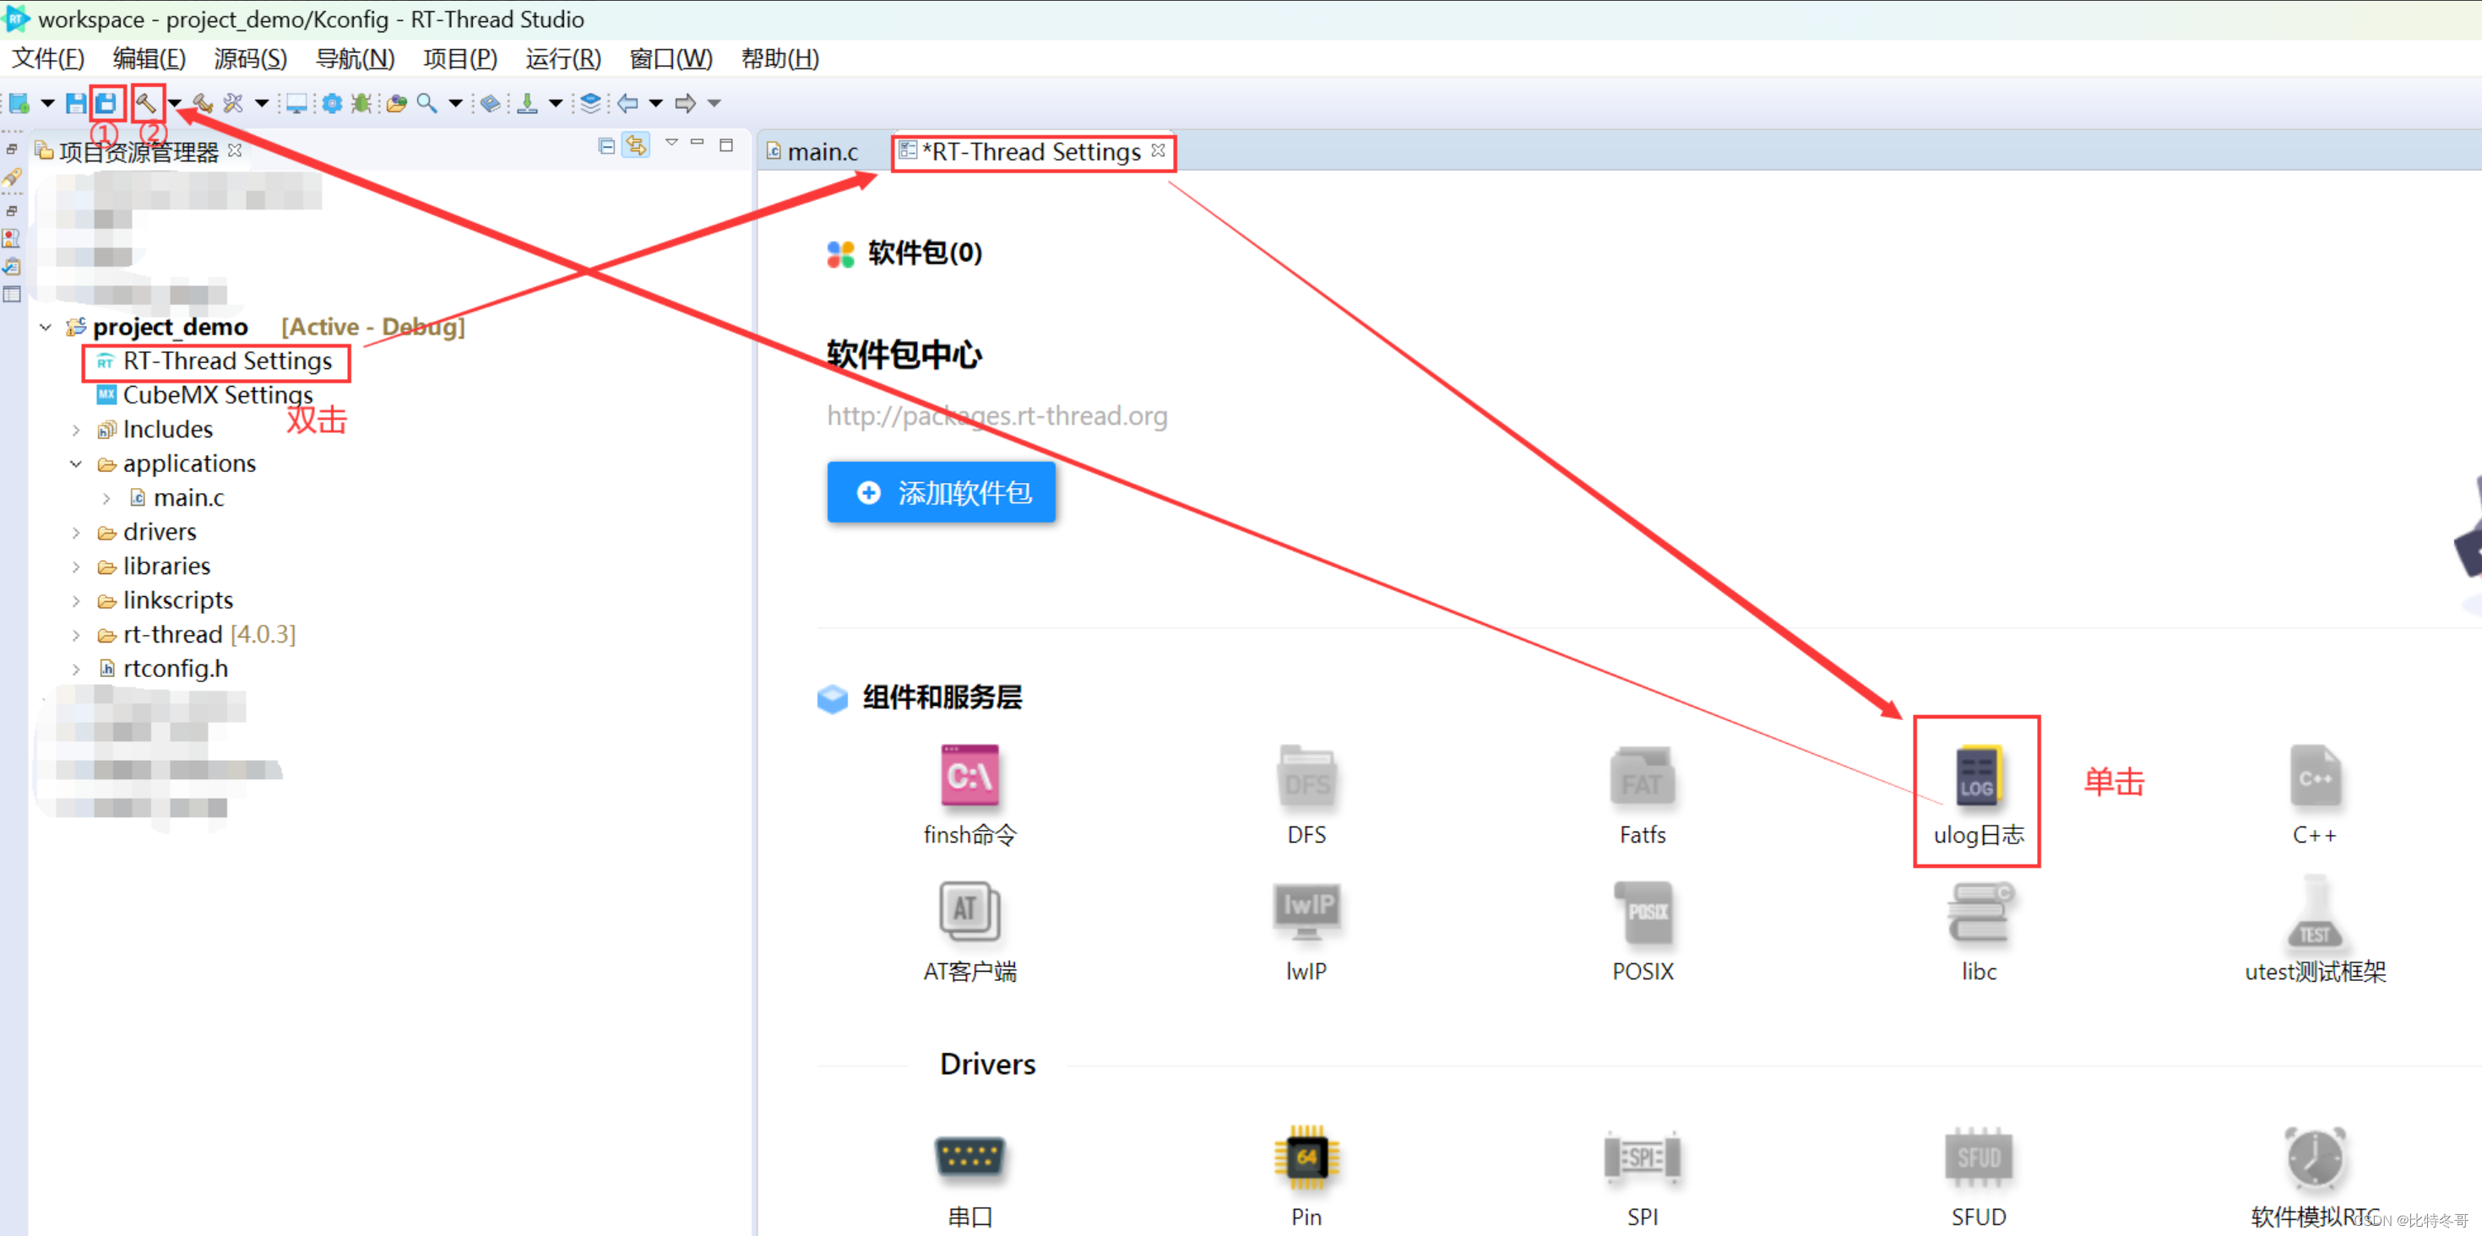This screenshot has height=1236, width=2482.
Task: Switch to the main.c editor tab
Action: (x=813, y=152)
